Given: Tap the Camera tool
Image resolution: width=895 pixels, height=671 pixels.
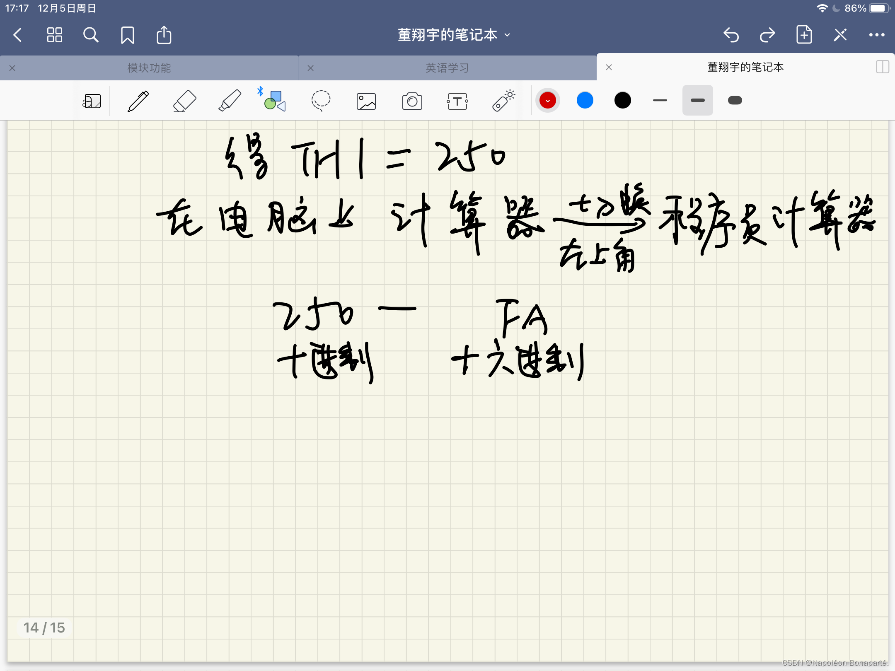Looking at the screenshot, I should 412,101.
